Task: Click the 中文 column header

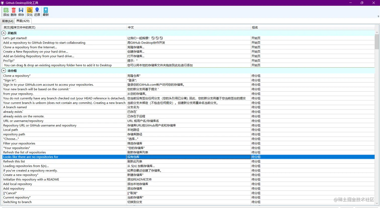Action: [x=188, y=27]
